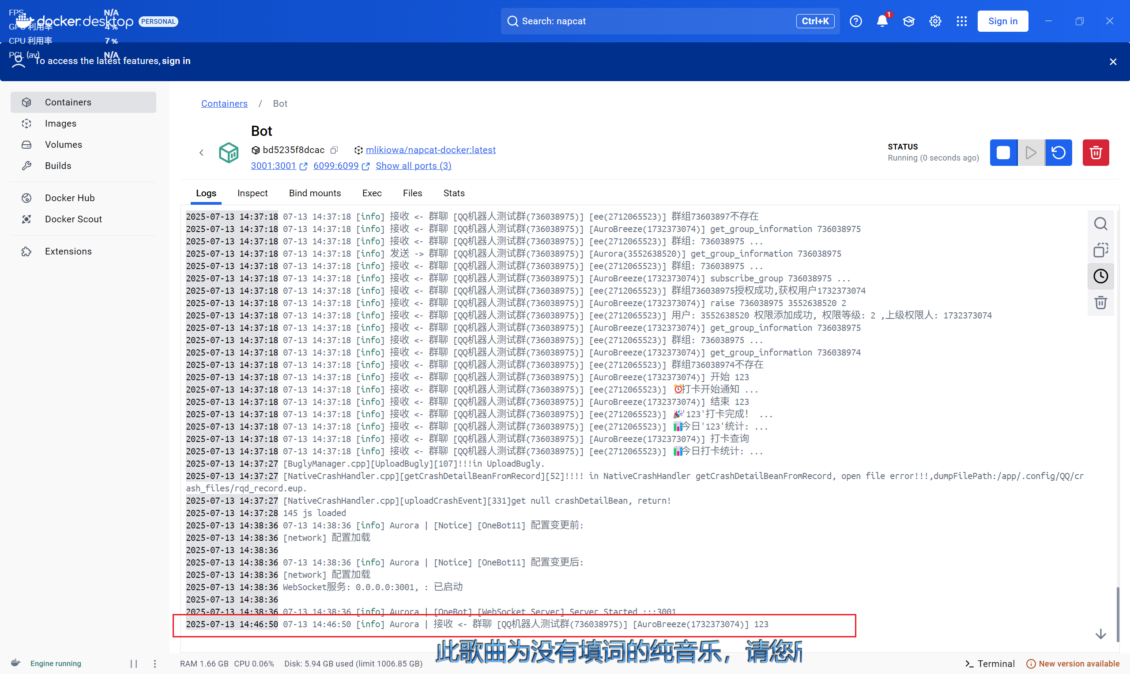
Task: Switch to the Inspect tab
Action: point(252,193)
